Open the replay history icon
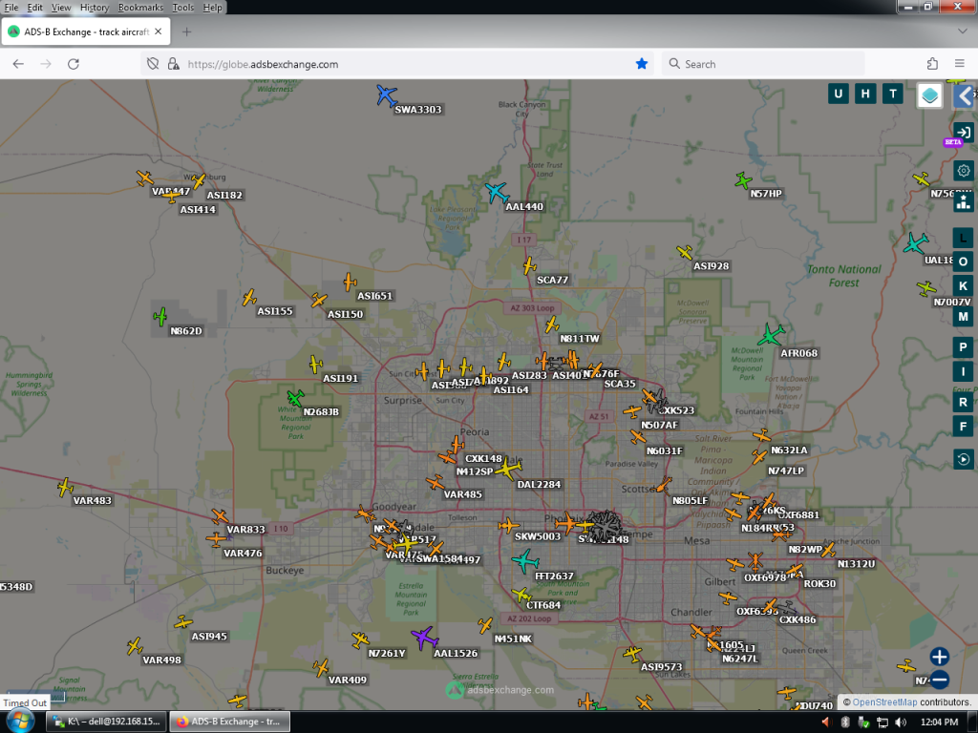The image size is (978, 733). pyautogui.click(x=963, y=459)
